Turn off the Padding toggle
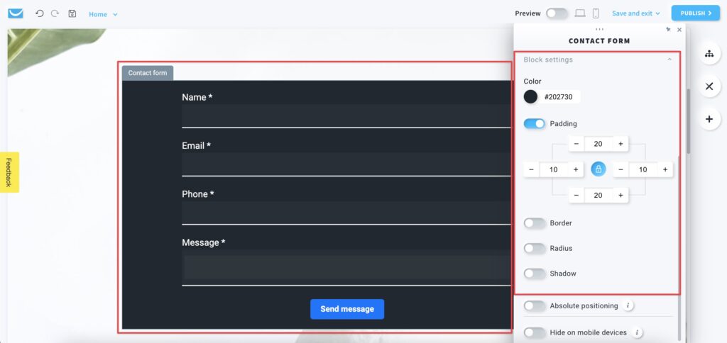727x343 pixels. (535, 123)
